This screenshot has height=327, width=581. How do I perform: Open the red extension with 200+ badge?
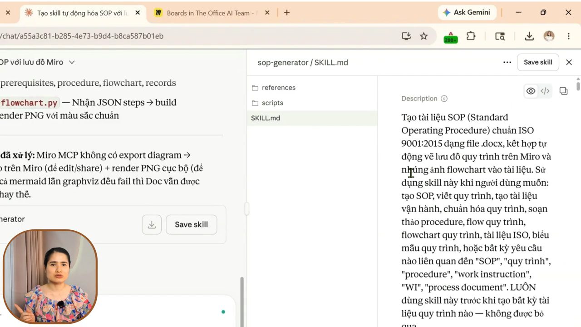point(450,37)
